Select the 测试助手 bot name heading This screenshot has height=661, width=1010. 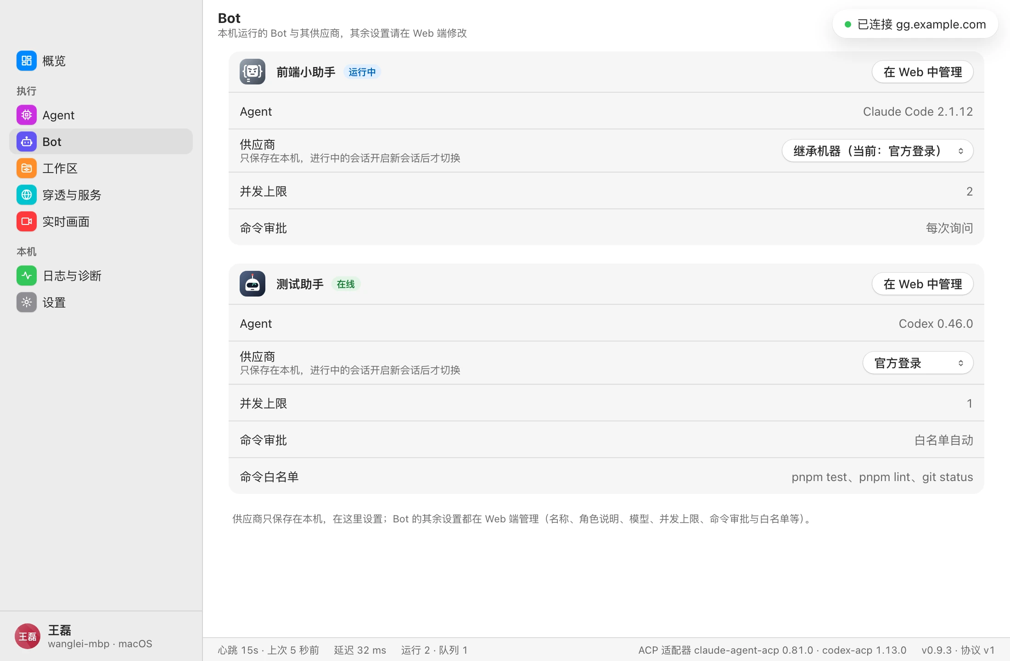[x=300, y=284]
